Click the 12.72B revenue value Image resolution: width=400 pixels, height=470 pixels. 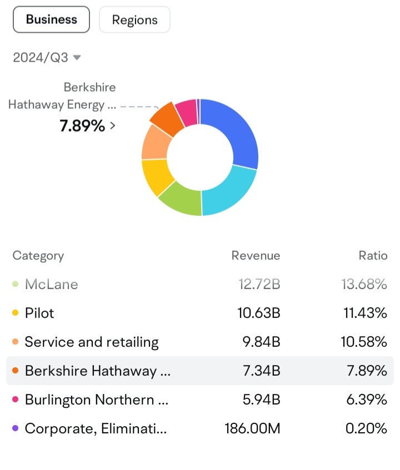coord(259,284)
